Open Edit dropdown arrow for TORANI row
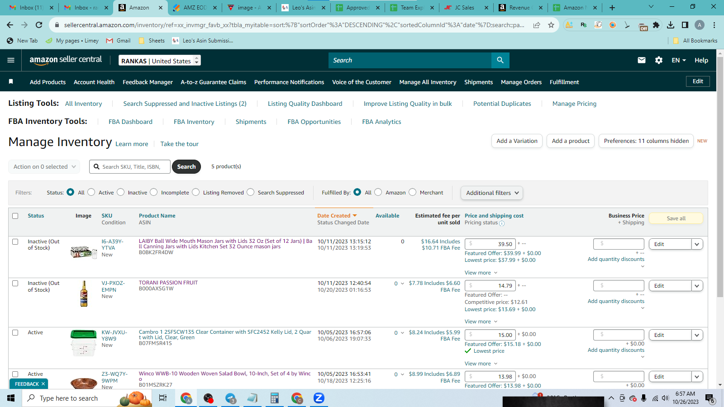 (697, 286)
